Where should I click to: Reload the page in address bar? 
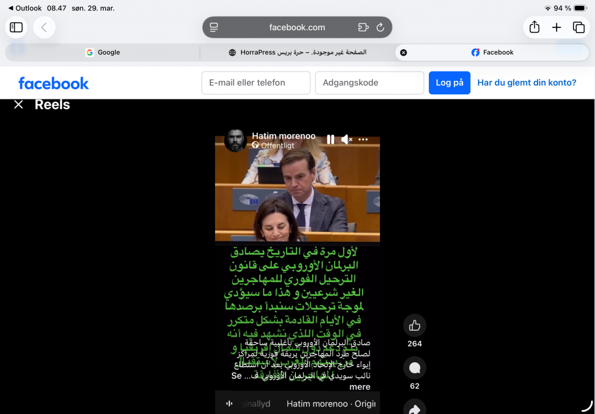381,27
